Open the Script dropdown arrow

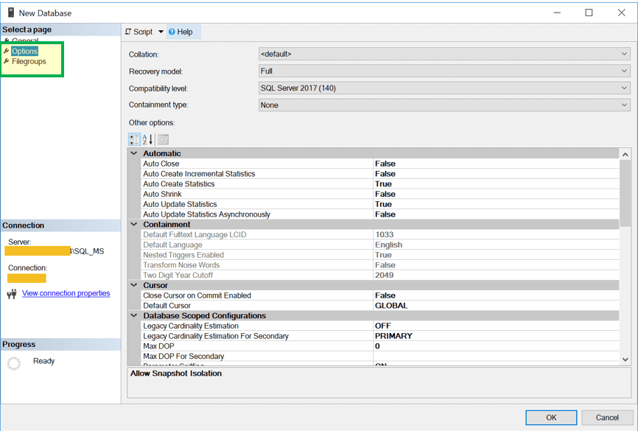161,32
